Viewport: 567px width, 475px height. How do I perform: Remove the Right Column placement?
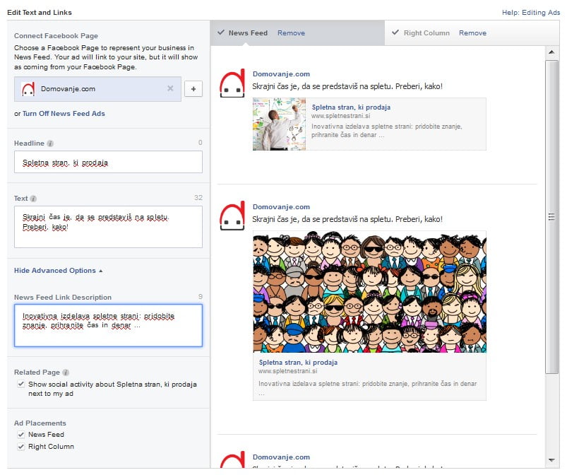472,33
